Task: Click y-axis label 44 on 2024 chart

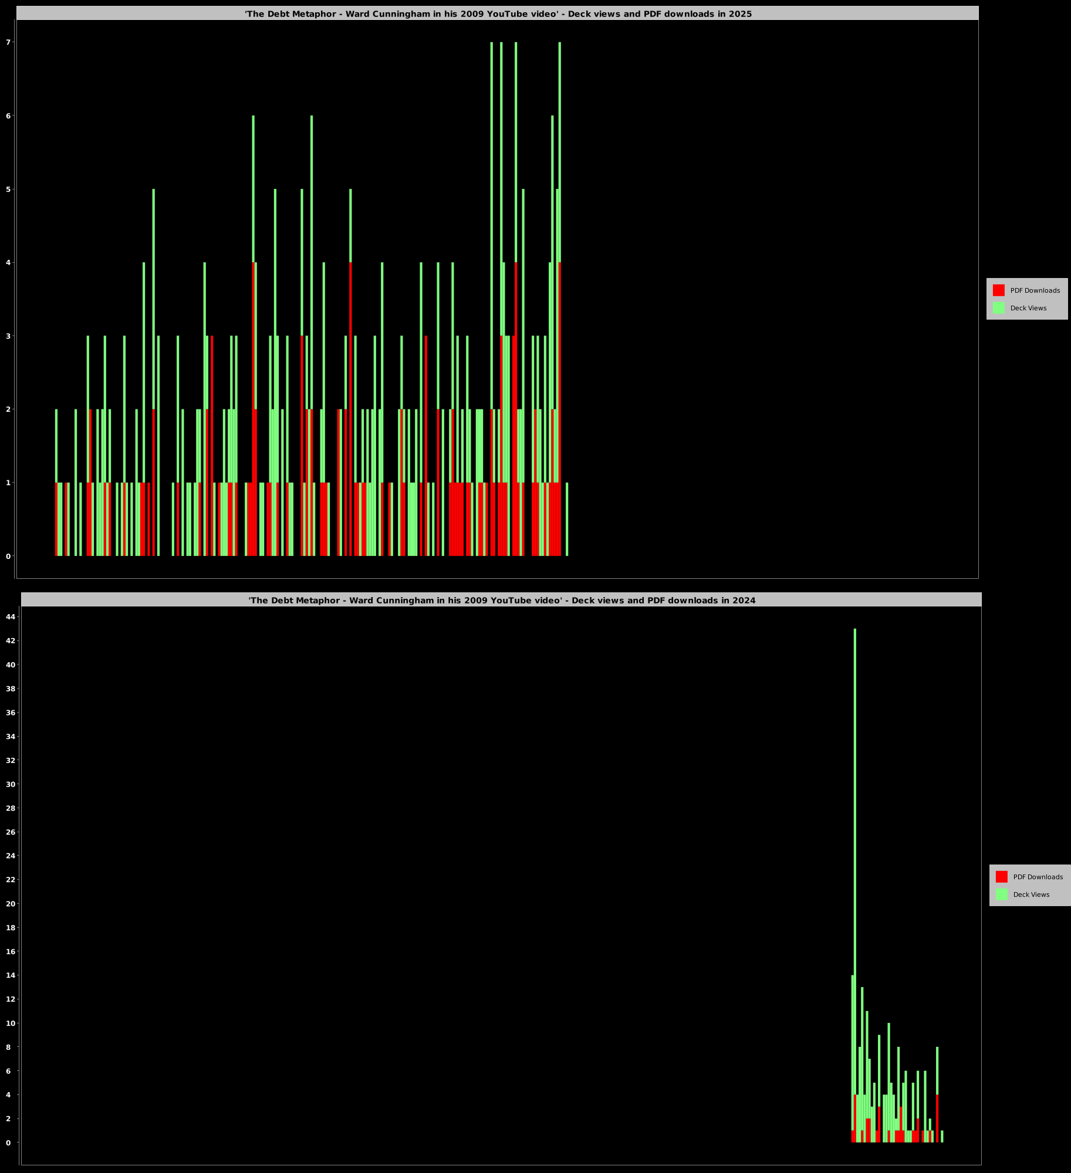Action: [x=11, y=617]
